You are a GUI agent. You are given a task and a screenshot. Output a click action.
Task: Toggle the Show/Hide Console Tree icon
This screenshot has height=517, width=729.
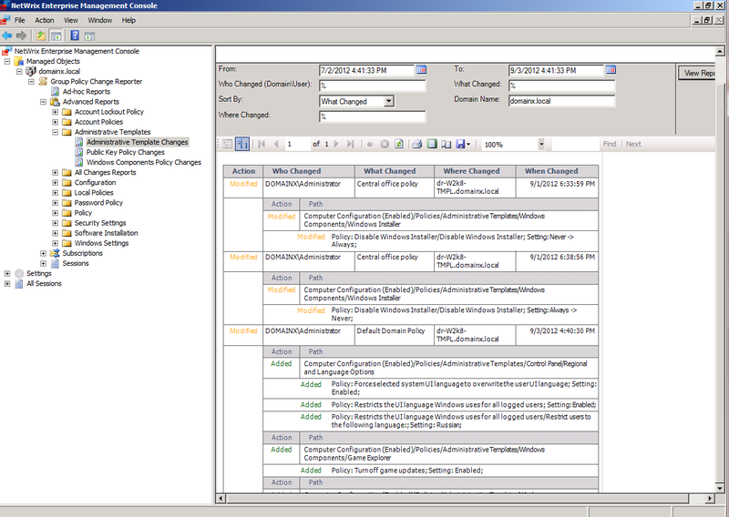56,35
